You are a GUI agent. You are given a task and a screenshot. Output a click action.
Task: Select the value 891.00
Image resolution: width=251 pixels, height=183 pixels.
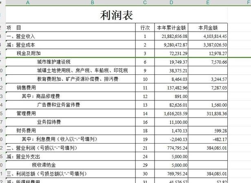(181, 96)
